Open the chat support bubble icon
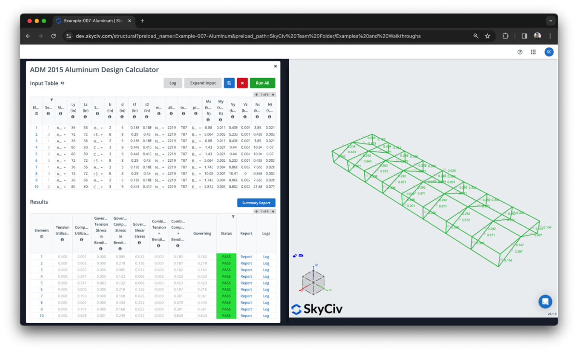The height and width of the screenshot is (352, 578). point(545,301)
